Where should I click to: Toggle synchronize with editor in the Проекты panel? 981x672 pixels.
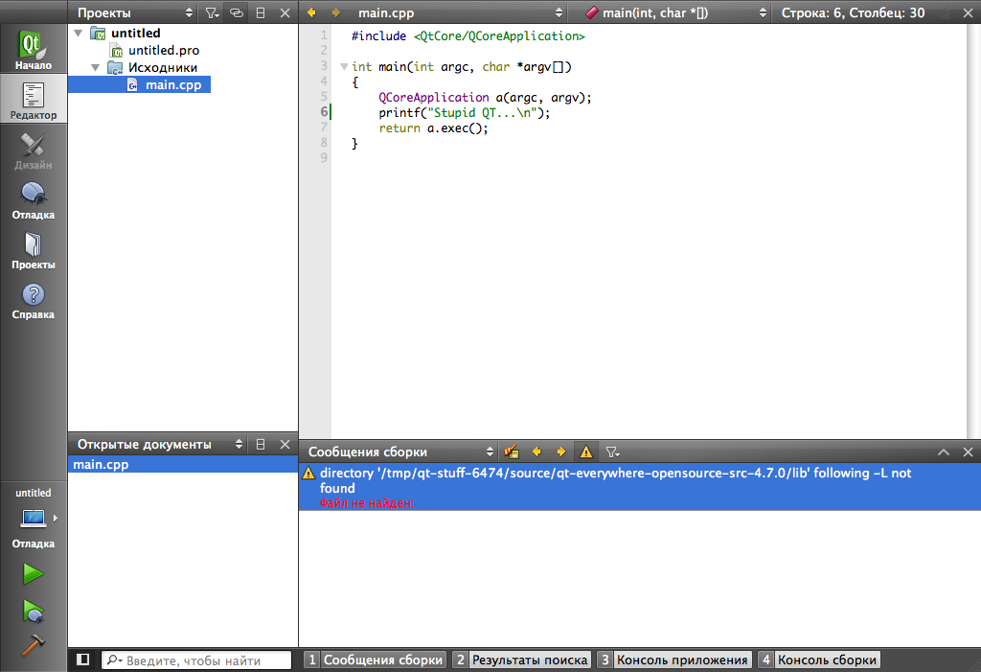click(237, 12)
